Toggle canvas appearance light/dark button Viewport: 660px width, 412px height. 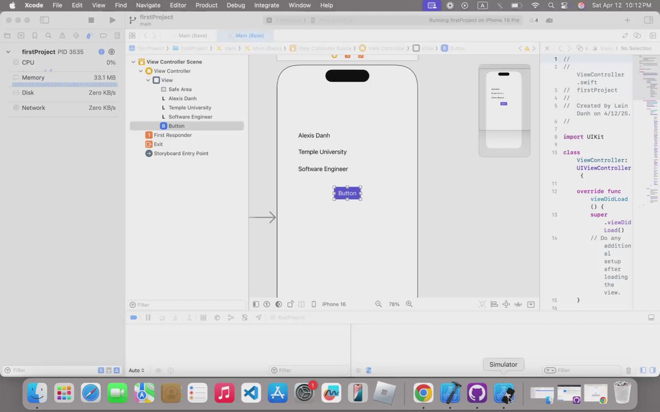[x=278, y=304]
